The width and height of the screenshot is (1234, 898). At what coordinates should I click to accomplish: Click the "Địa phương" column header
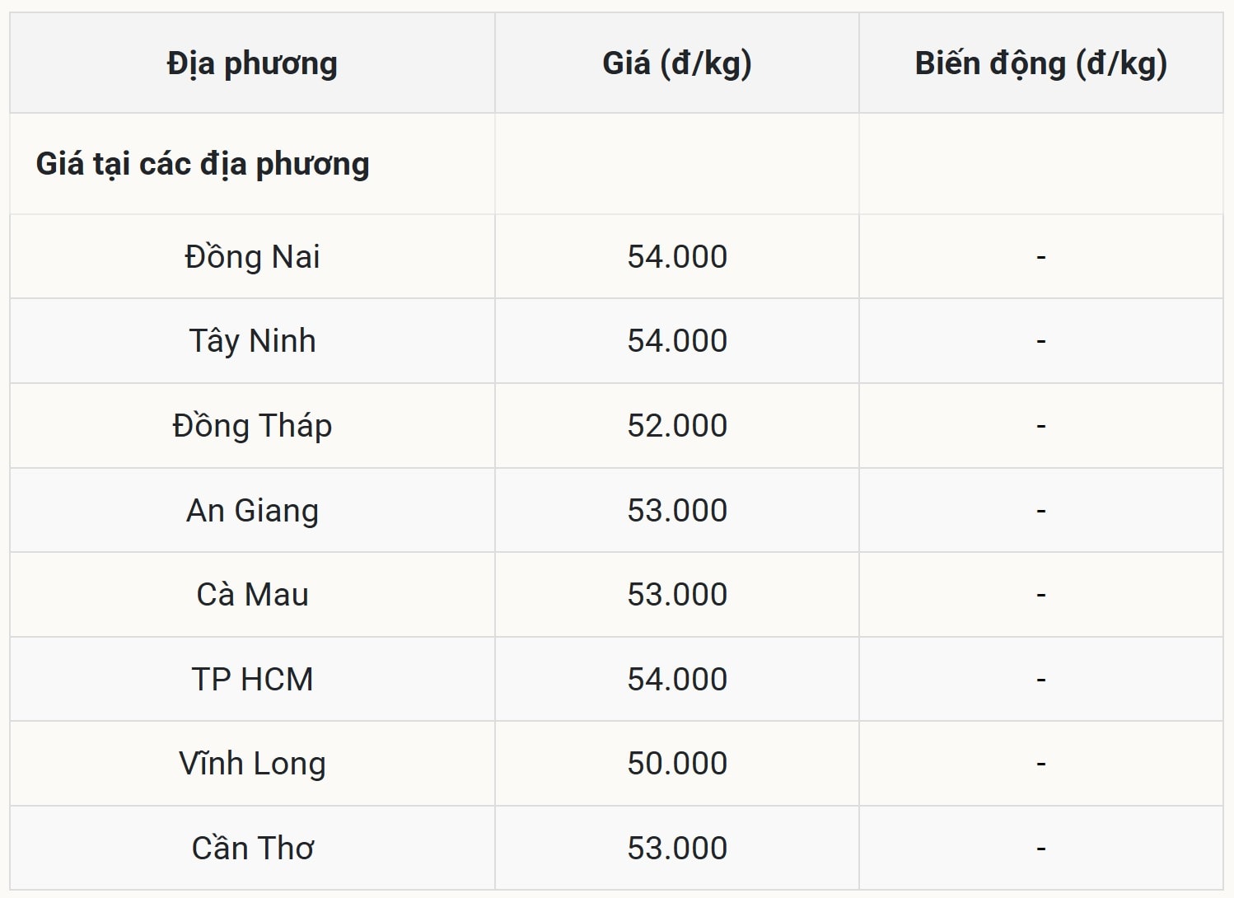pyautogui.click(x=252, y=63)
